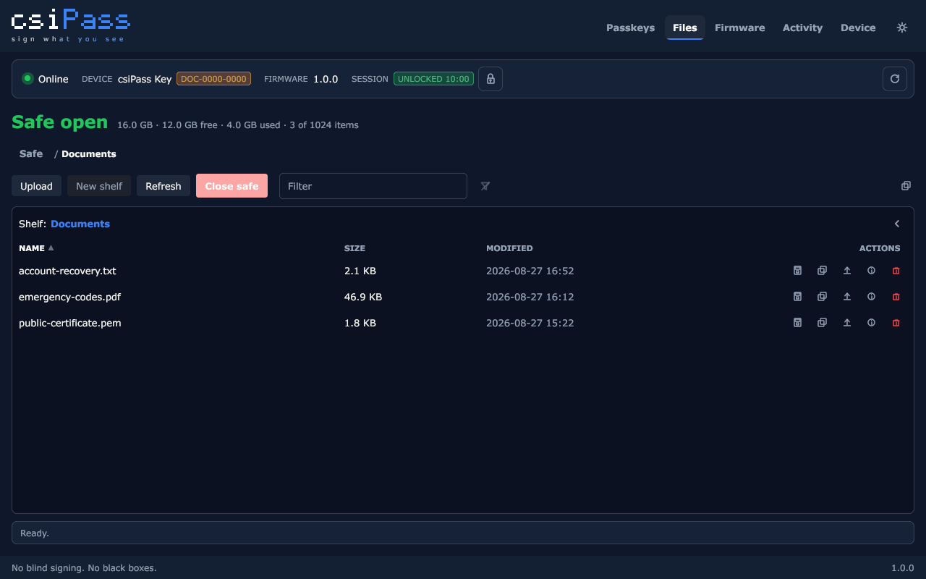Screen dimensions: 926x579
Task: Click the upward-arrow export icon for emergency-codes.pdf
Action: (846, 297)
